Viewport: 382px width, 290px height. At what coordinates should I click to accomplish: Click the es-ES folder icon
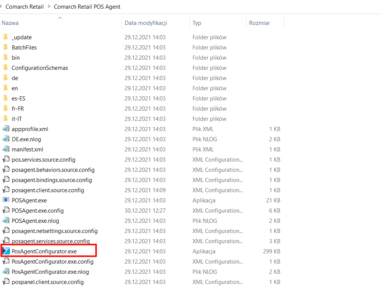click(6, 99)
